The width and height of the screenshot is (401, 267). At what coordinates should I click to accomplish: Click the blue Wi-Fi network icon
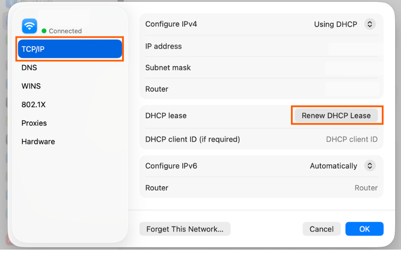click(x=29, y=26)
